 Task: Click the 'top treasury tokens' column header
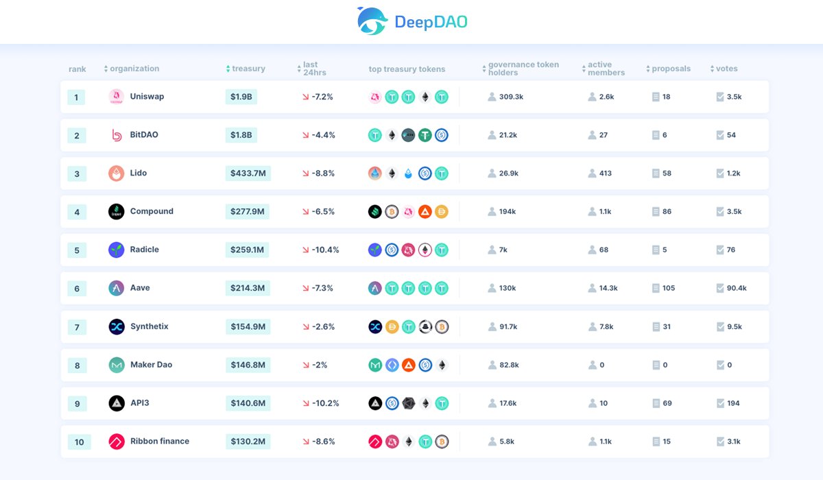pyautogui.click(x=407, y=69)
